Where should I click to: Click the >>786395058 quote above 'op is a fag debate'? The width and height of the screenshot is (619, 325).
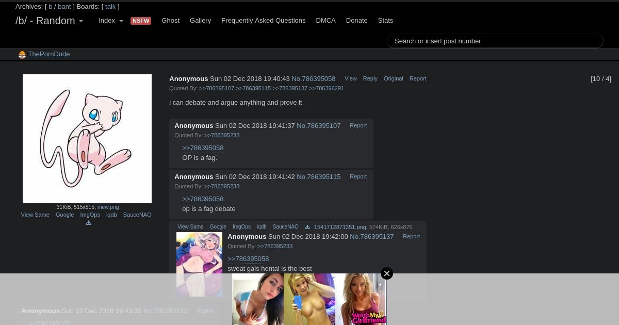(x=203, y=199)
